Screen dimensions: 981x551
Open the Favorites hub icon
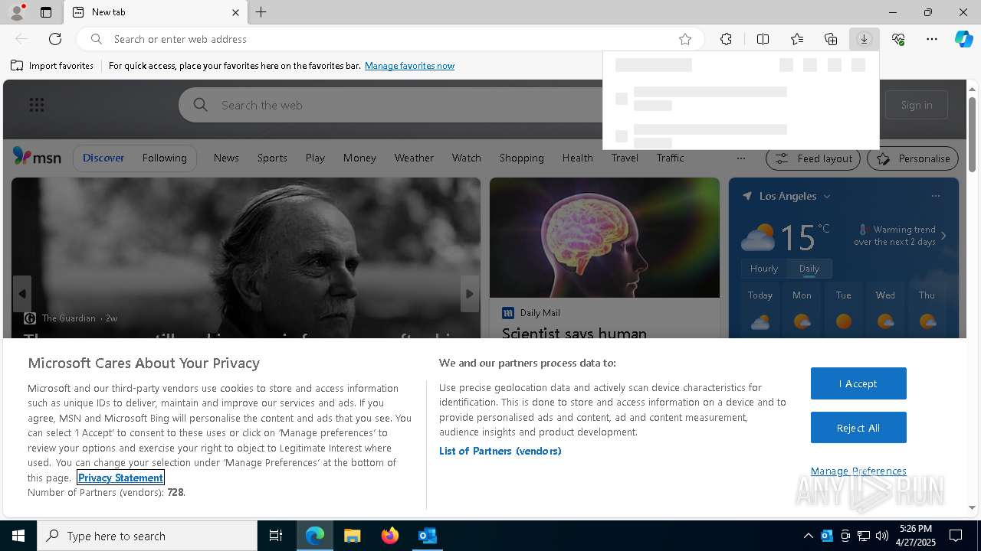[797, 39]
